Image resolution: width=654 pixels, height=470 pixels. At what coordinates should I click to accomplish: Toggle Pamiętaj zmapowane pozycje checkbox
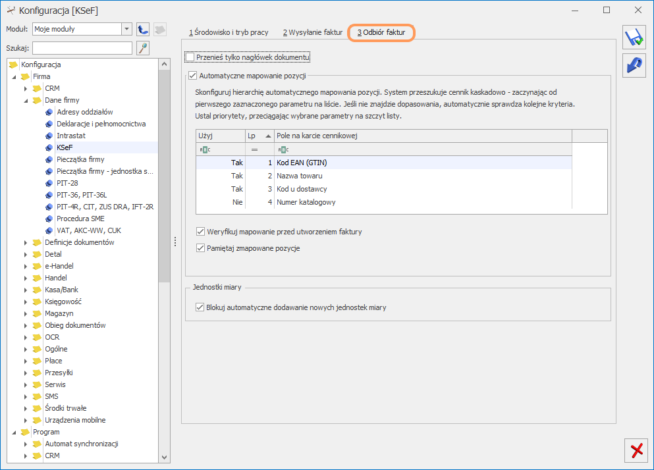[x=201, y=248]
